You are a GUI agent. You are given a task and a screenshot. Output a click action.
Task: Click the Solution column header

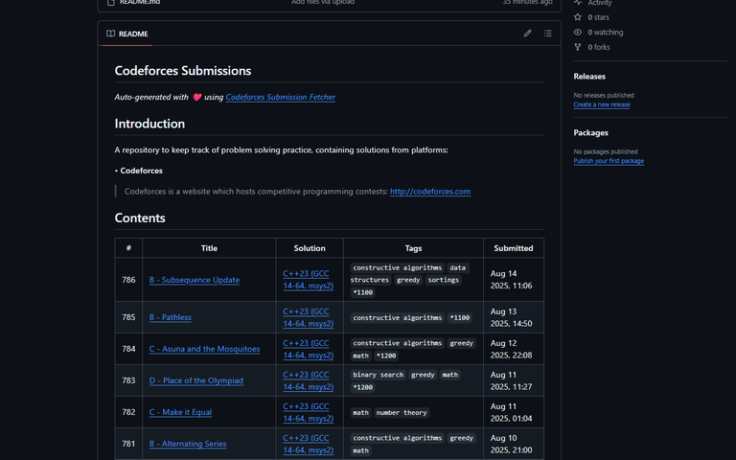310,248
